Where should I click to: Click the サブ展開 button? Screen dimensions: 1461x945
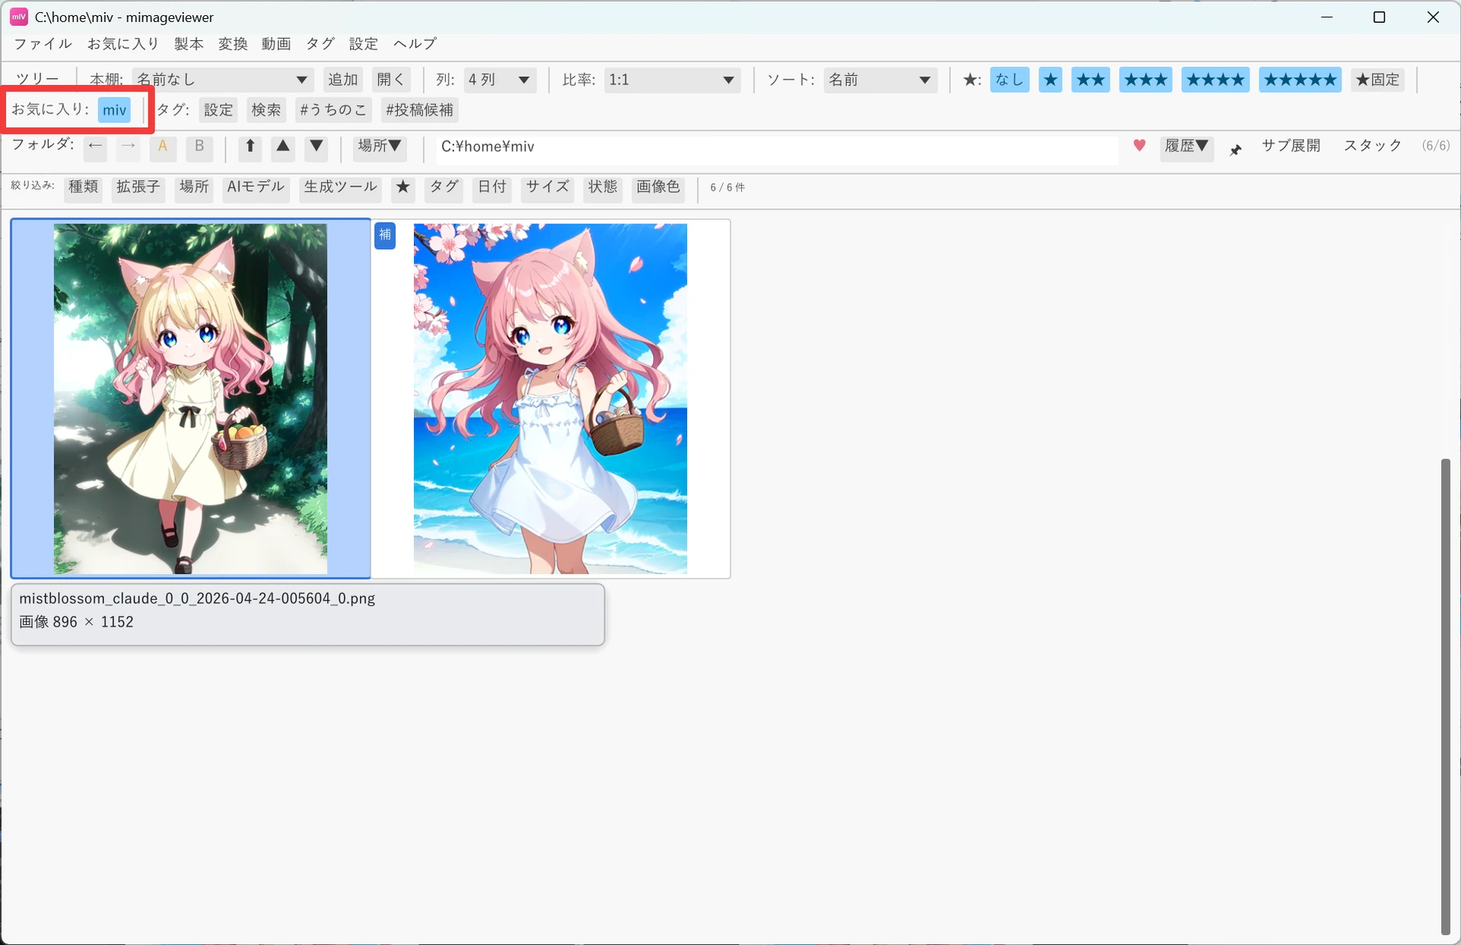pyautogui.click(x=1291, y=146)
